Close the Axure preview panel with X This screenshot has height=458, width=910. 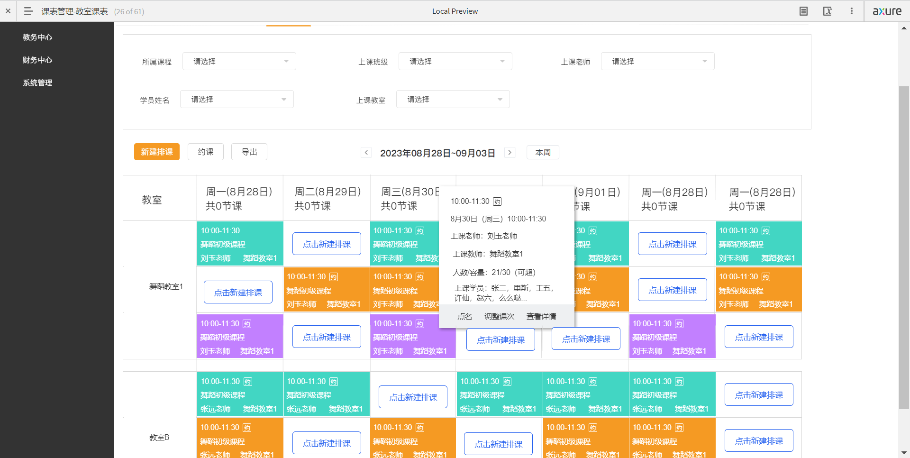8,11
